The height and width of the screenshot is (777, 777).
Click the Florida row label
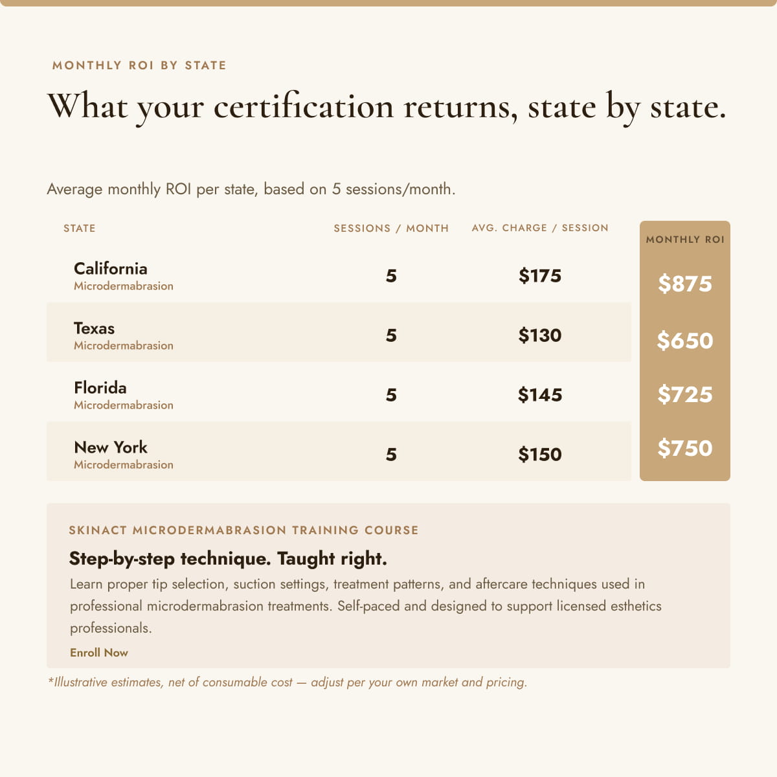pos(100,388)
